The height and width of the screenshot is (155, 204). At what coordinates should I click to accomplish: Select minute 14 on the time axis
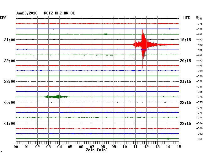(x=168, y=147)
